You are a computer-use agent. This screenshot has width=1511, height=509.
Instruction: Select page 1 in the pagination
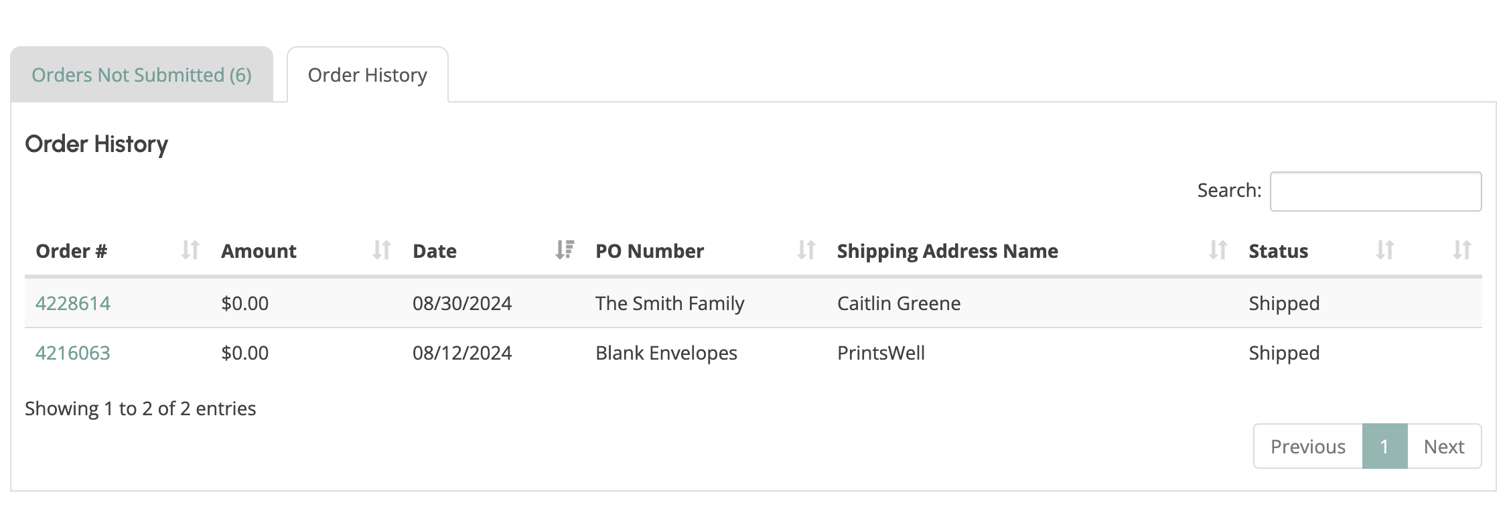[1384, 447]
